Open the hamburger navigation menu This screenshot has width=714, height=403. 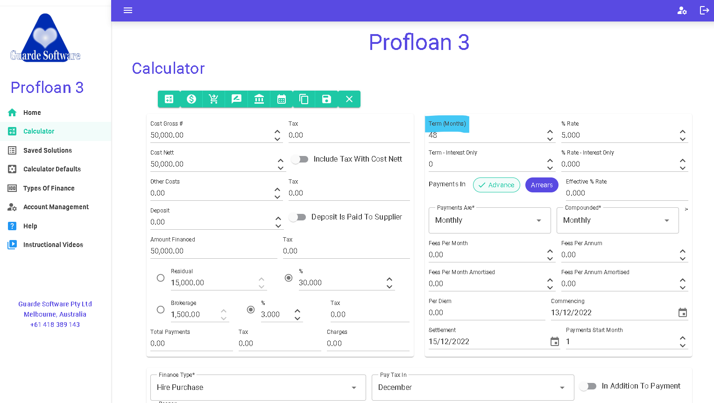coord(128,10)
